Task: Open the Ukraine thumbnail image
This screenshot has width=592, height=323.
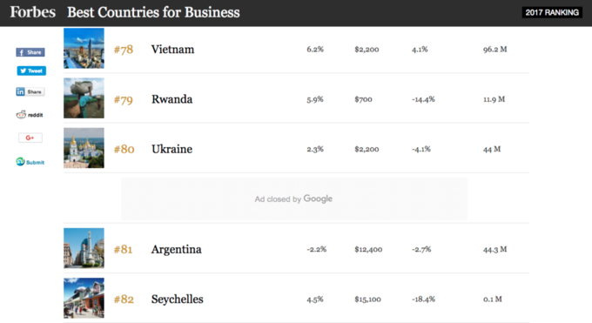Action: point(84,148)
